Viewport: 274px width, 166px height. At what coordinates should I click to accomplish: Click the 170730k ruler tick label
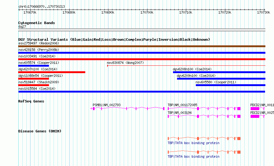264,12
